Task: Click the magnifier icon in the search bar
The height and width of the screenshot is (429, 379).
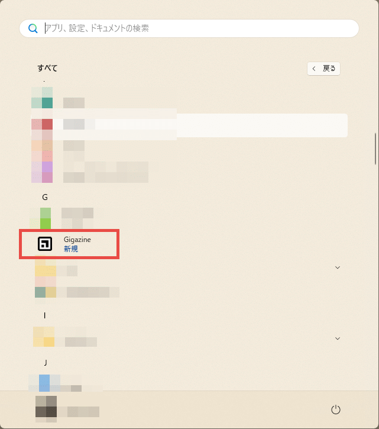Action: point(33,28)
